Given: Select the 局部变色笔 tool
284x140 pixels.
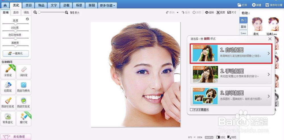Looking at the screenshot, I should point(24,103).
